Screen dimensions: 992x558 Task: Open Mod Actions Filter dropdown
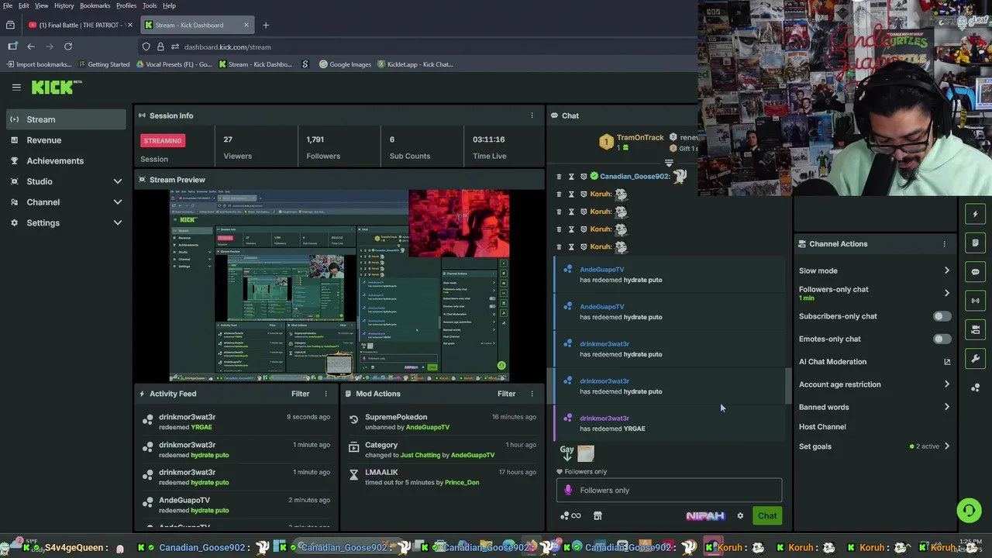(506, 394)
